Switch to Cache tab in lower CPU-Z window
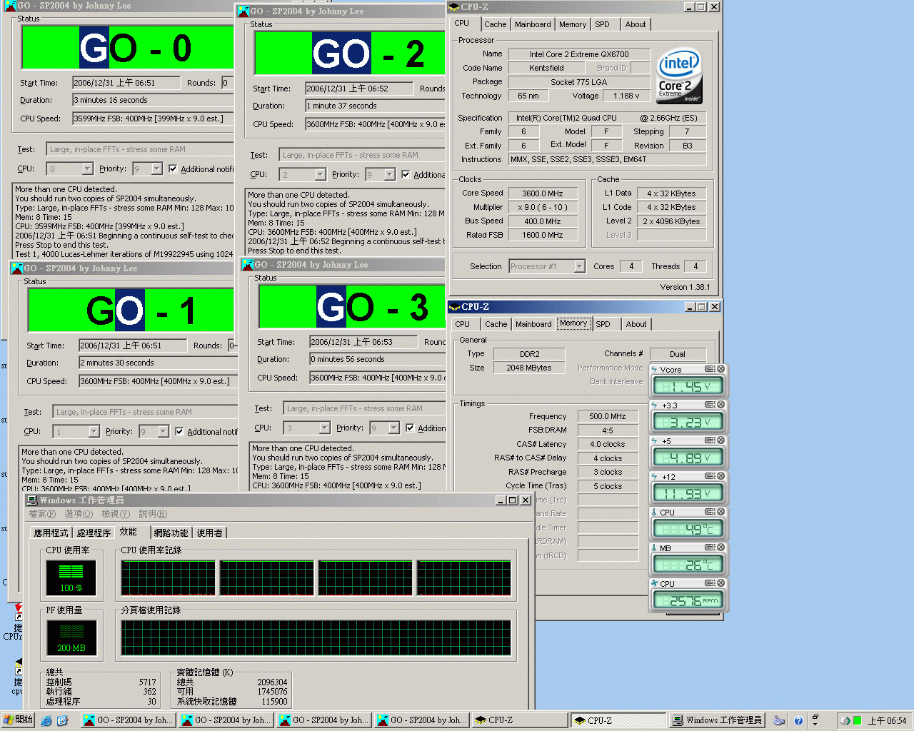The image size is (914, 731). pos(496,324)
